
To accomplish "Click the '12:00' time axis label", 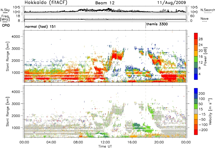I will (105, 142).
